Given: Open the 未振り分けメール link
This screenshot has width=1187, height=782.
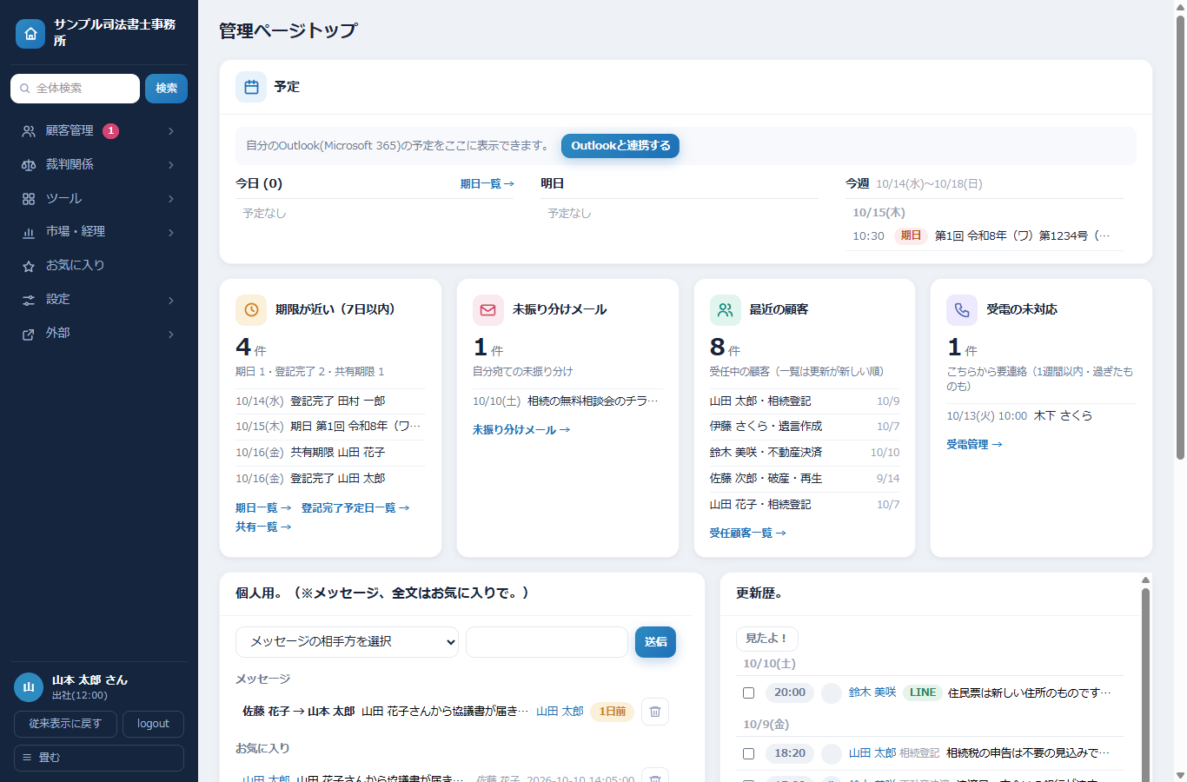Looking at the screenshot, I should 521,430.
